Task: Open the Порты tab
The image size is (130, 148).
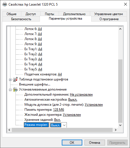Action: 49,14
